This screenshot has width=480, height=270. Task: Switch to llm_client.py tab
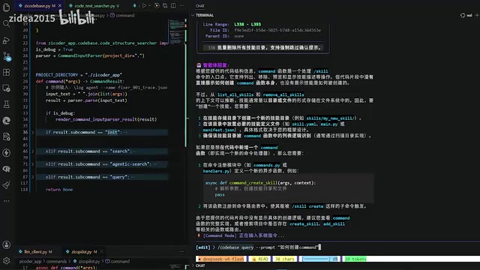click(35, 252)
